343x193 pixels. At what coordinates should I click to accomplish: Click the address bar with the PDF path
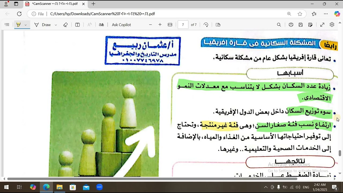tap(166, 14)
